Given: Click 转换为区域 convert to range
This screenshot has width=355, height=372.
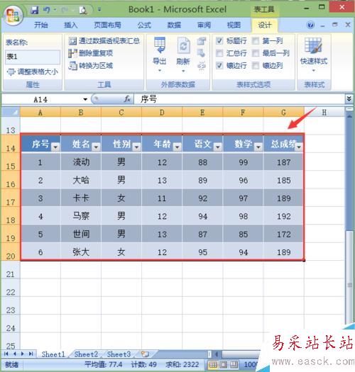Looking at the screenshot, I should 91,65.
